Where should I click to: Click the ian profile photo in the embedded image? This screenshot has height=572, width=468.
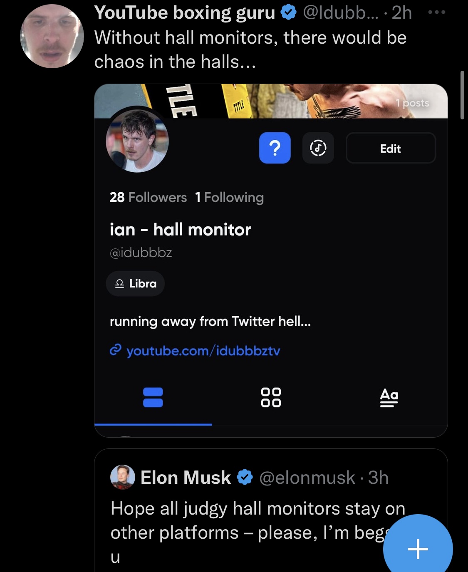click(x=137, y=141)
